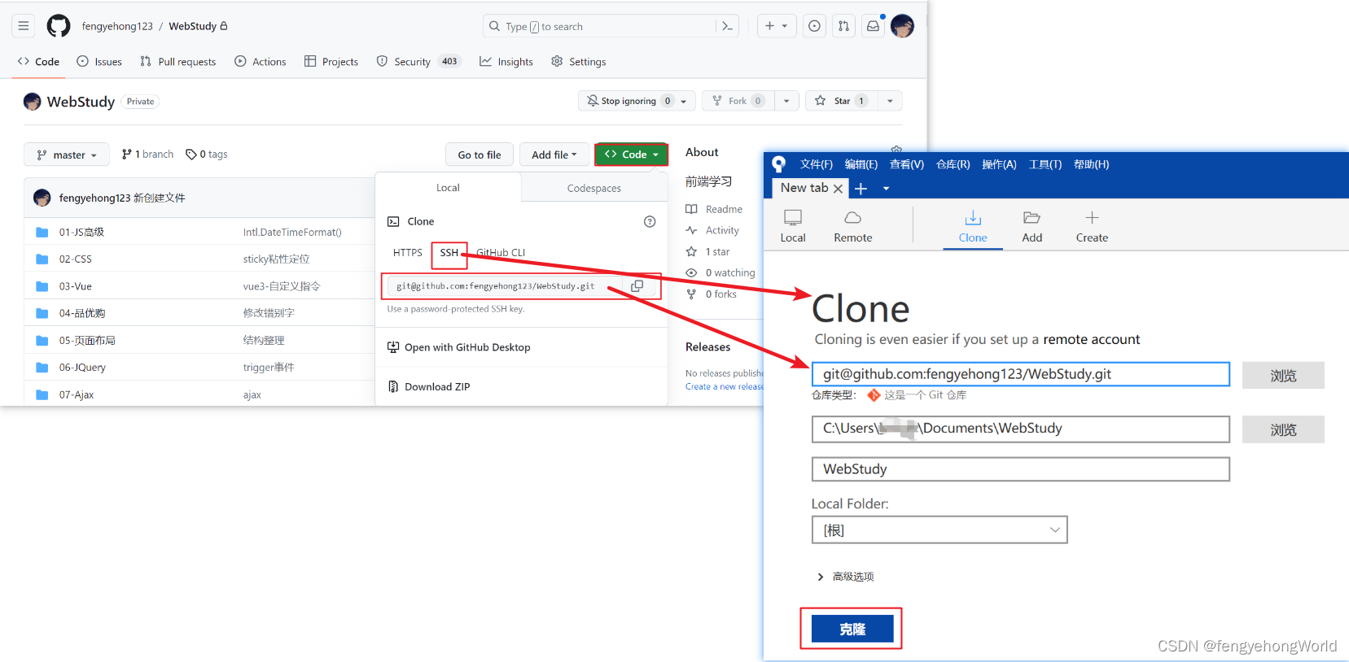Select the Create toolbar icon in SourceTree
Screen dimensions: 1349x662
point(1092,226)
